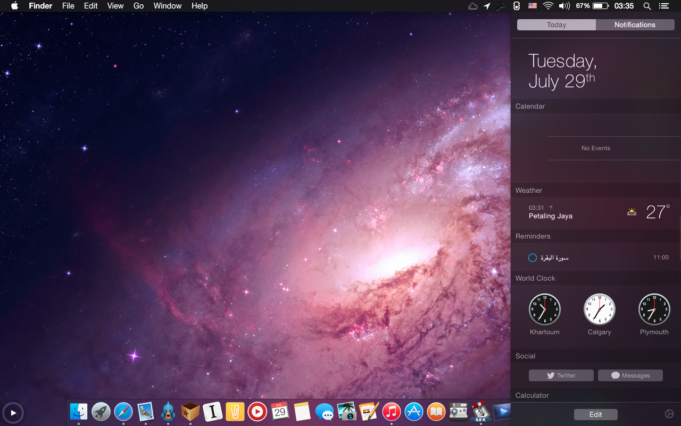The image size is (681, 426).
Task: Open the Mail stamp icon in Dock
Action: (146, 412)
